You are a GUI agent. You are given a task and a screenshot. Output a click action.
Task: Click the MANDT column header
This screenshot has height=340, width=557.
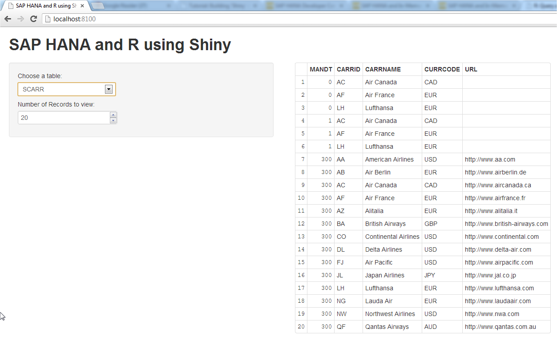click(321, 69)
